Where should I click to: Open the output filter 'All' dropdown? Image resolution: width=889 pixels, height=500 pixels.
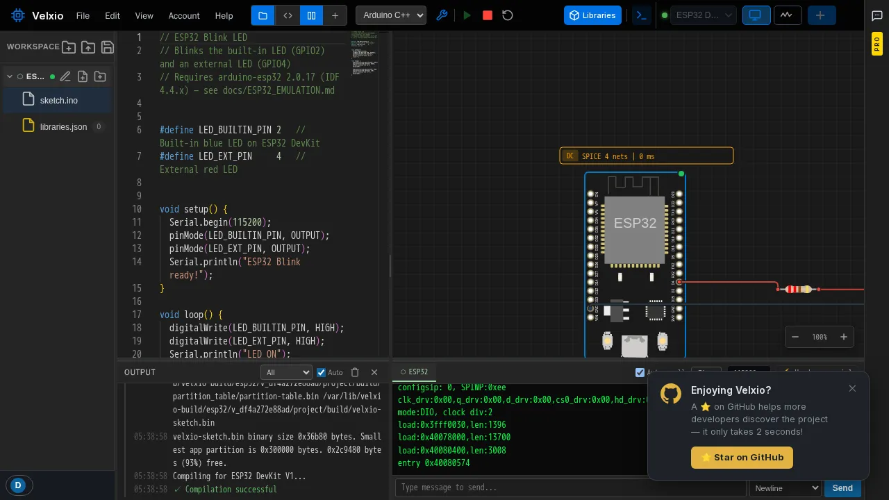286,372
